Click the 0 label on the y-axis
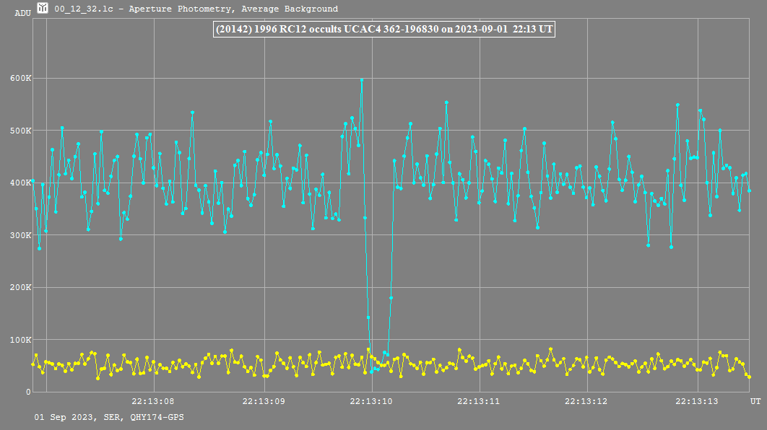The height and width of the screenshot is (430, 767). tap(29, 392)
